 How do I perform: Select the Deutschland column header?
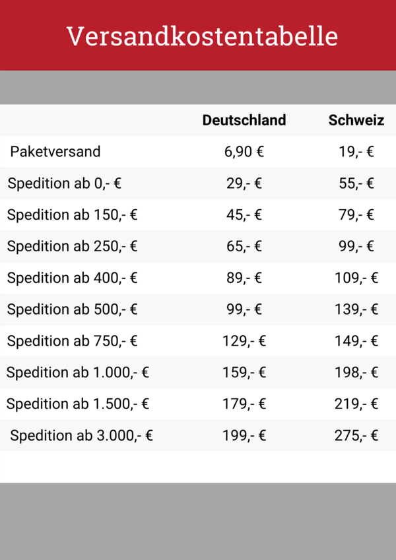pos(244,120)
